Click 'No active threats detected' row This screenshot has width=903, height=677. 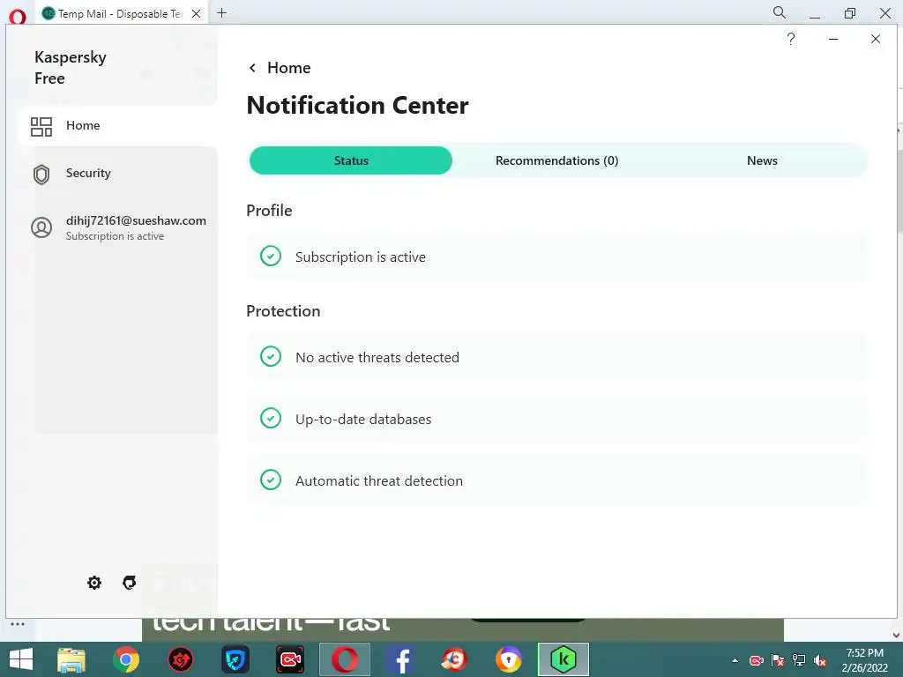tap(557, 357)
